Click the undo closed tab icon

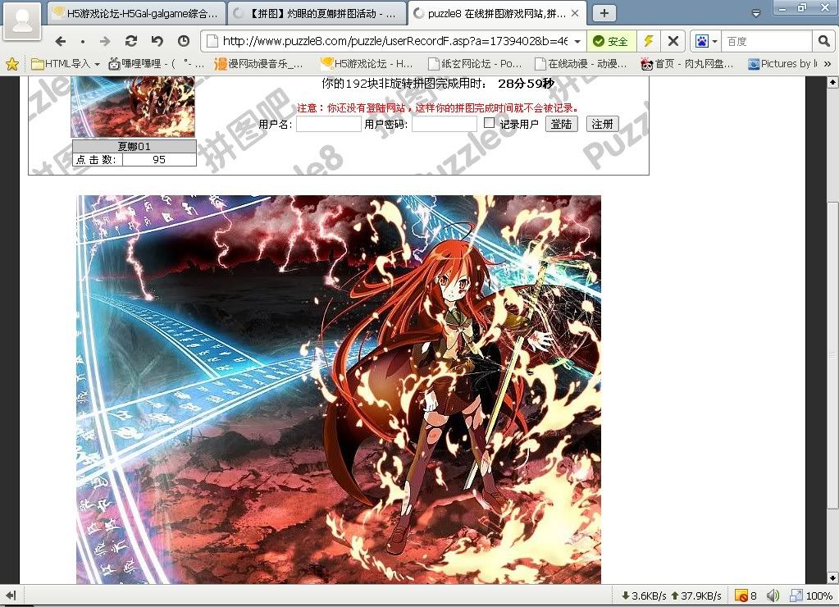pos(157,41)
